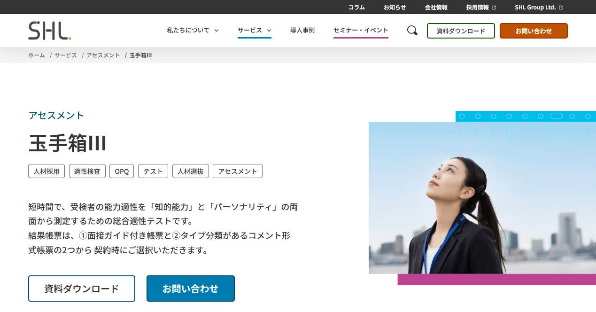Screen dimensions: 596x312
Task: Click header 資料ダウンロード button
Action: (461, 31)
